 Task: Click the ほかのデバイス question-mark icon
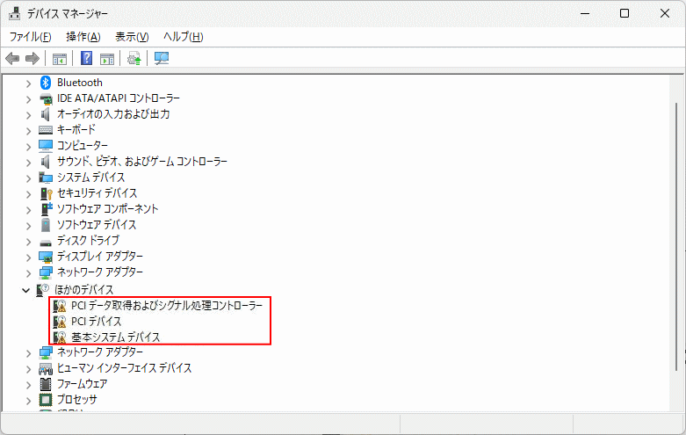coord(43,289)
